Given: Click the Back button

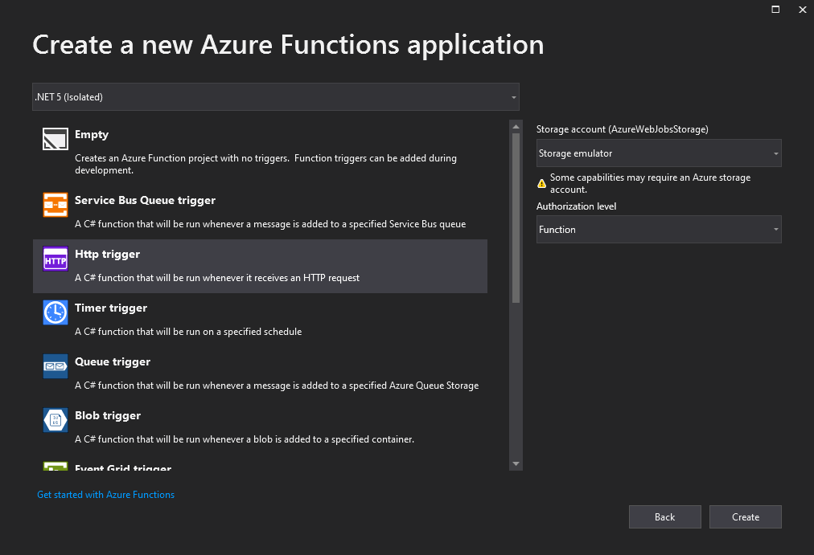Looking at the screenshot, I should 664,516.
